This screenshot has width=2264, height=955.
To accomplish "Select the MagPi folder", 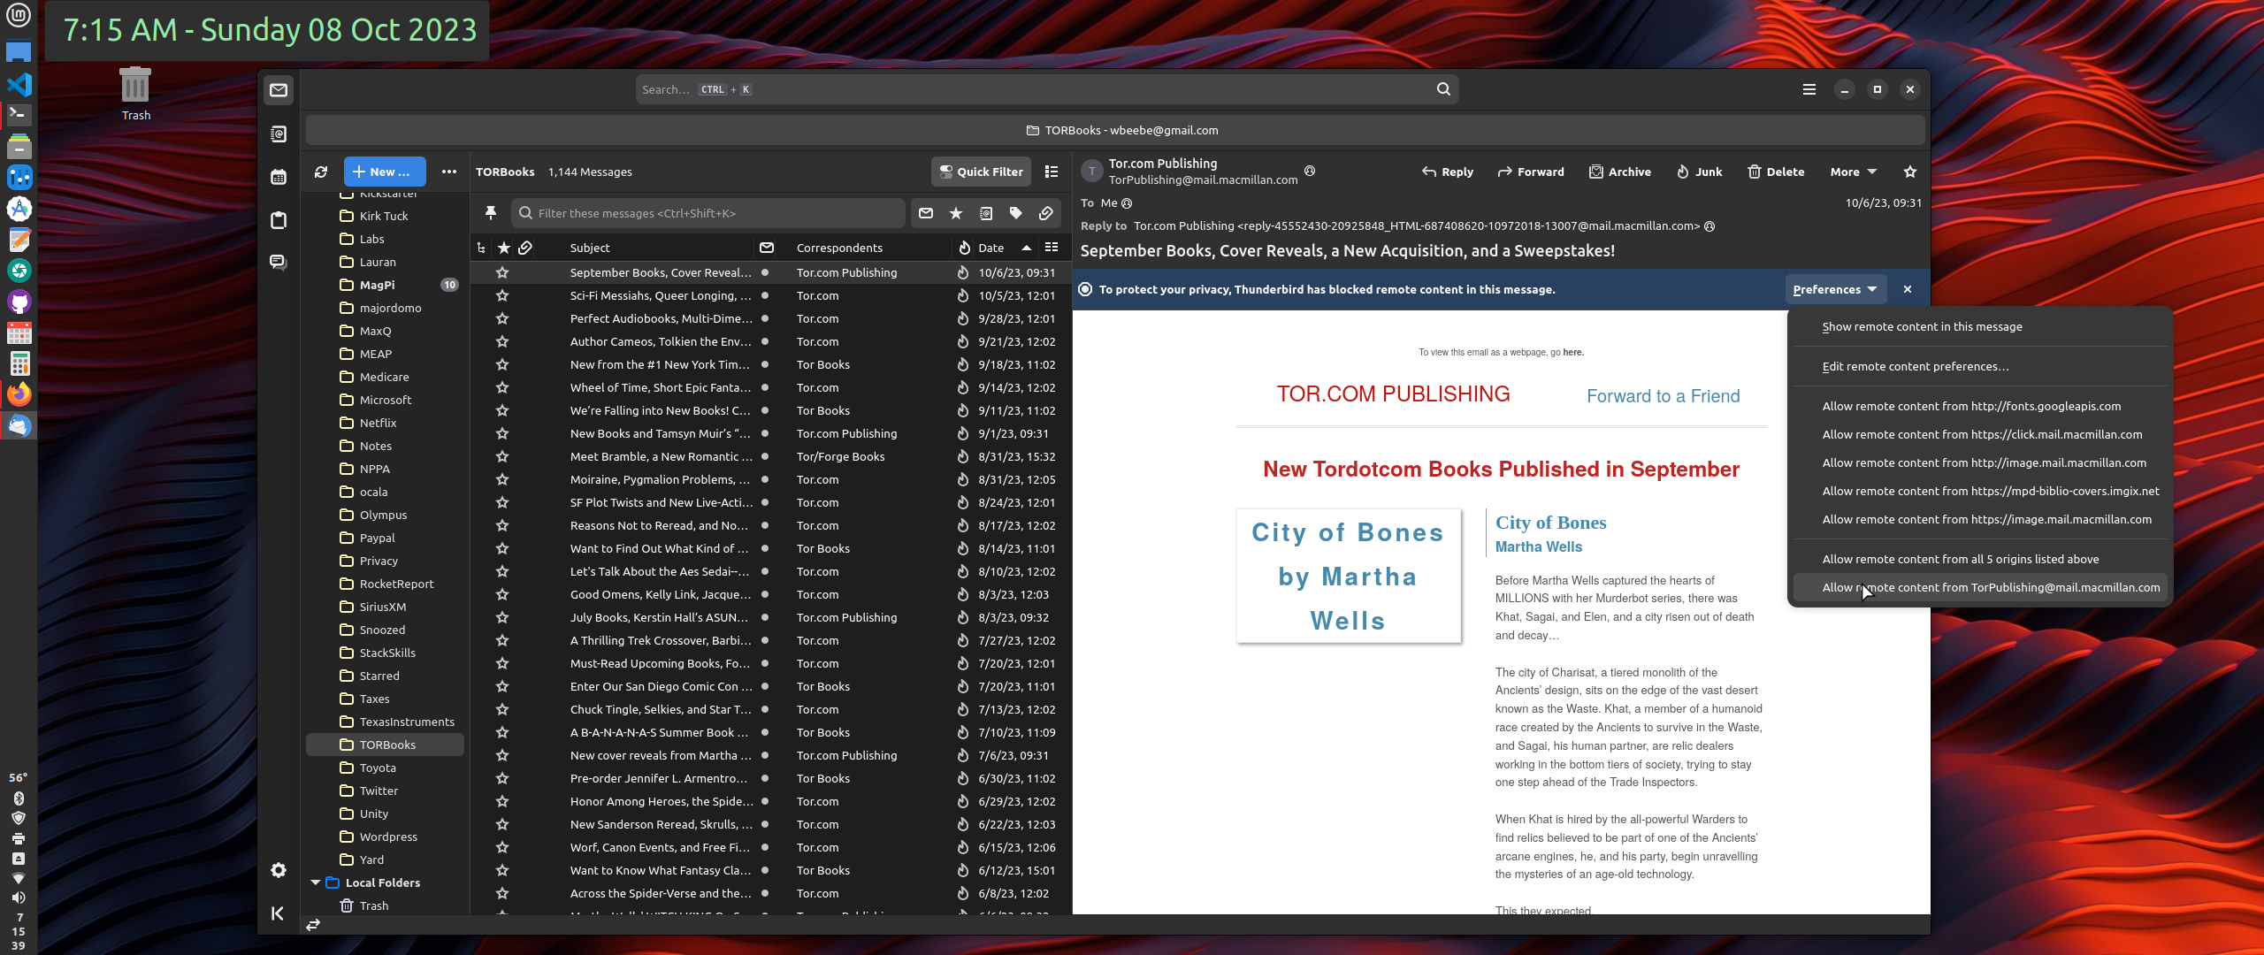I will (x=386, y=285).
